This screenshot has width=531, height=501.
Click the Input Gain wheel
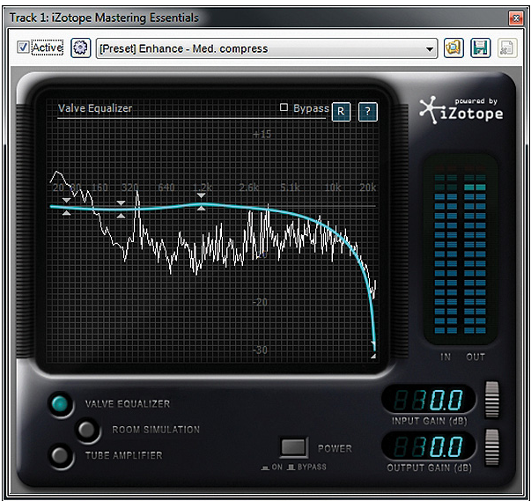tap(492, 400)
